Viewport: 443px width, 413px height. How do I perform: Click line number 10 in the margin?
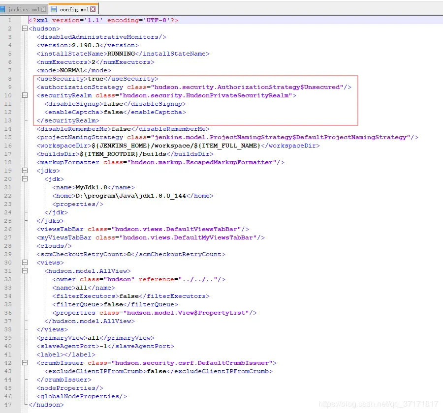pyautogui.click(x=8, y=95)
